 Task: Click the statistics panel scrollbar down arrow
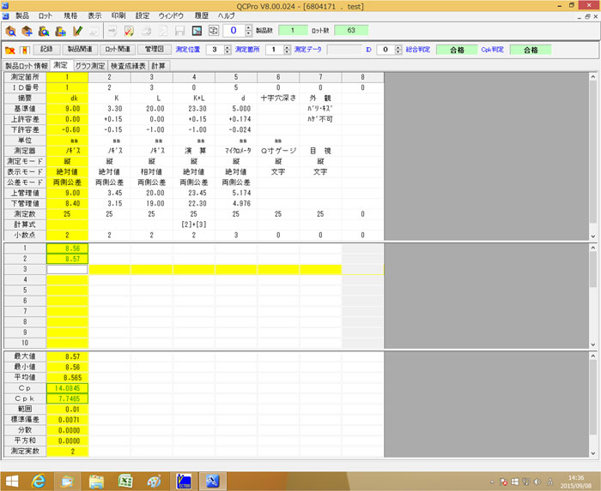click(593, 453)
